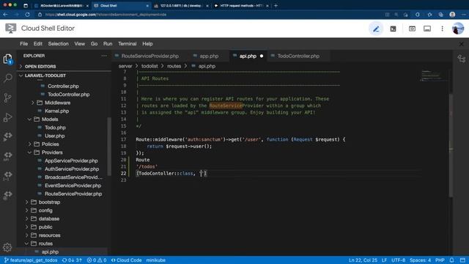
Task: Expand the bootstrap folder
Action: [49, 202]
